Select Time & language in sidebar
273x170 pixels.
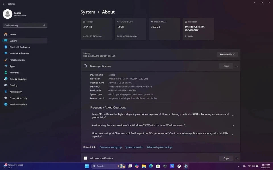(18, 79)
